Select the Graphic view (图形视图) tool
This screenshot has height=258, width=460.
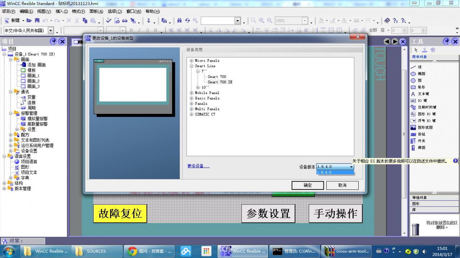point(422,127)
